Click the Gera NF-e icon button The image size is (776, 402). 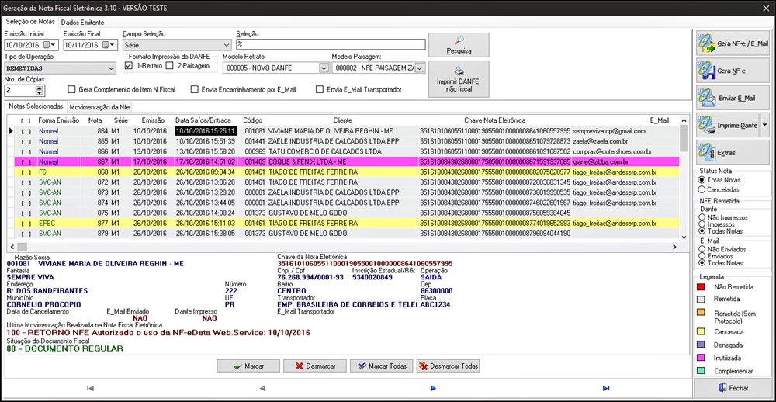pyautogui.click(x=733, y=71)
